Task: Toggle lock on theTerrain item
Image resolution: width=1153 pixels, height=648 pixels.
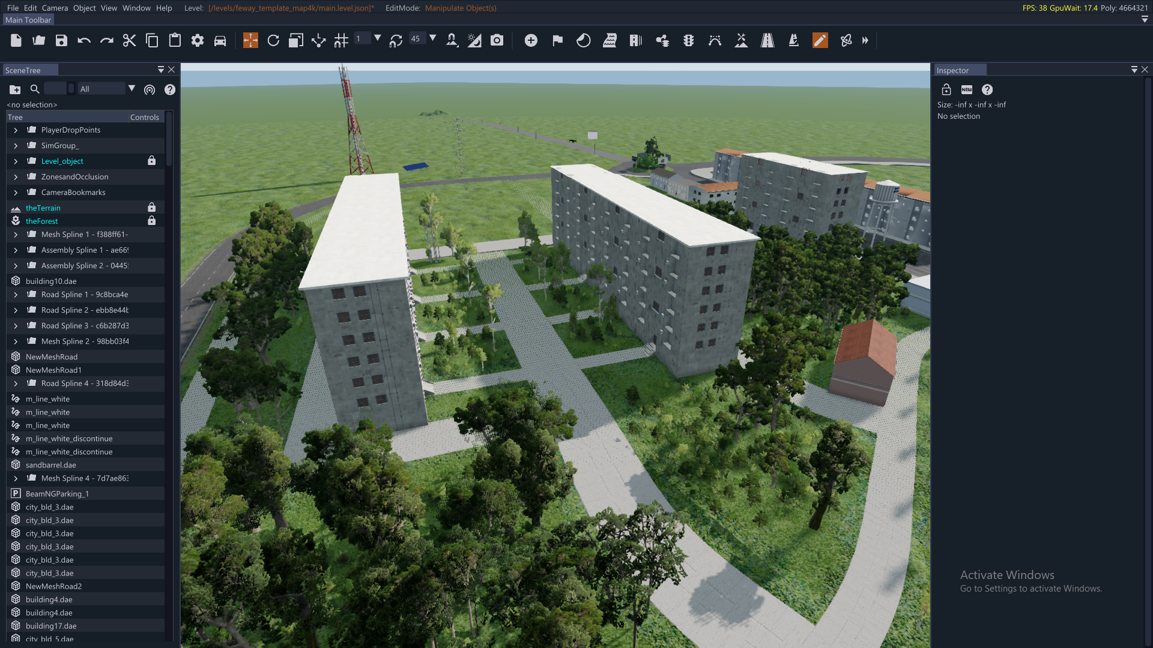Action: 151,208
